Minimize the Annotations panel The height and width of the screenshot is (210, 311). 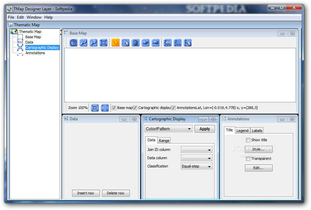[282, 119]
